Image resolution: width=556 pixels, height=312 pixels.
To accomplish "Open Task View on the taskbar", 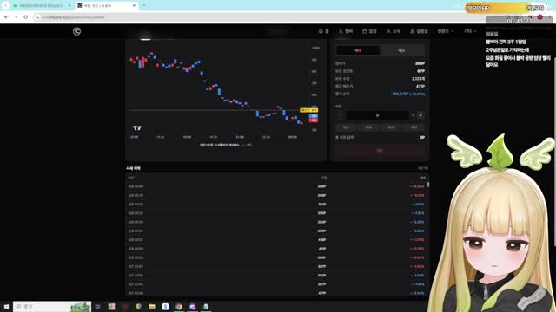I will point(97,306).
